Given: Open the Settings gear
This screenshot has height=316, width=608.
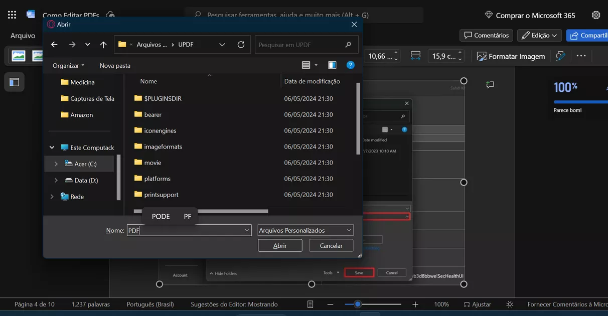Looking at the screenshot, I should click(596, 15).
